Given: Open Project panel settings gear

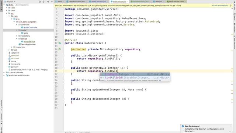Looking at the screenshot, I should click(x=48, y=1).
